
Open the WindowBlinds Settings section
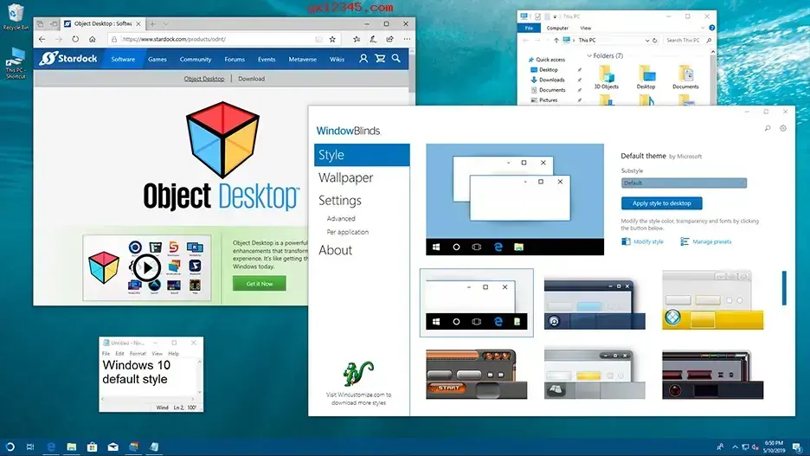[340, 201]
